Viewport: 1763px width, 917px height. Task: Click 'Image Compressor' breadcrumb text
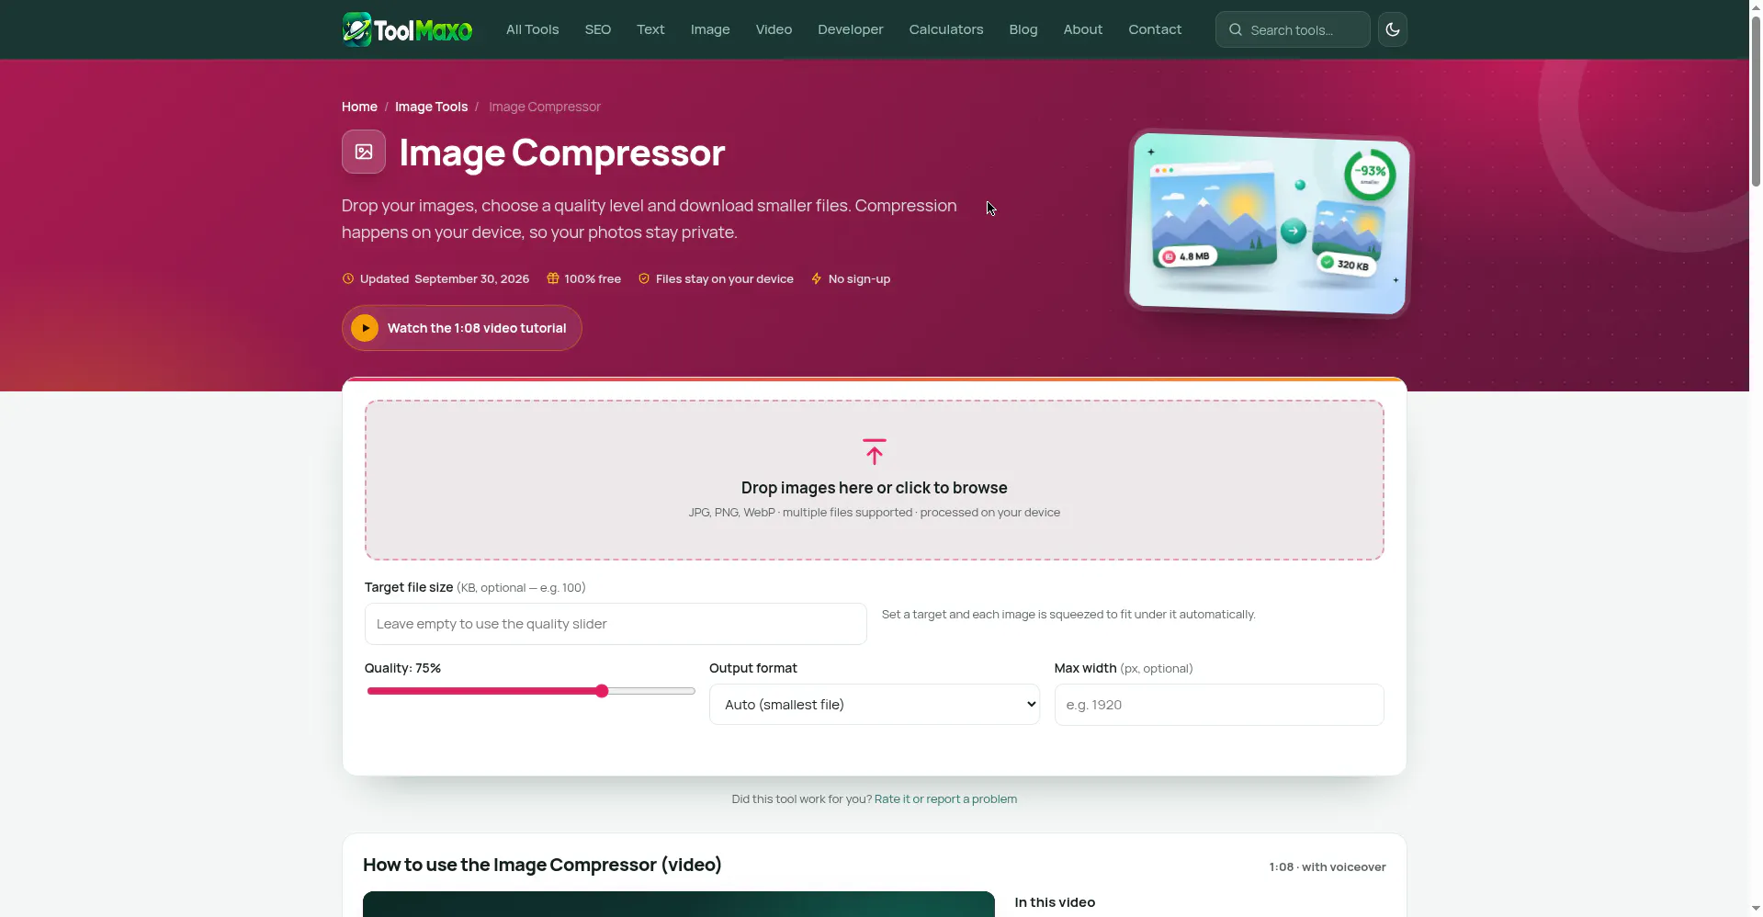(545, 107)
